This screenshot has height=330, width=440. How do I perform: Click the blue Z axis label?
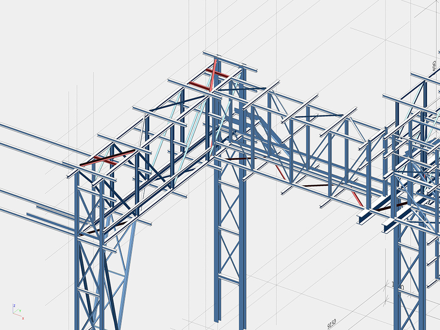tap(14, 305)
